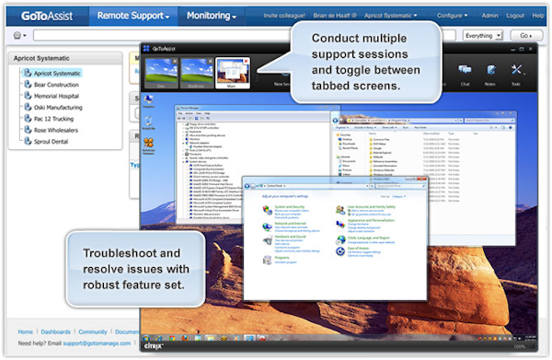Open the Admin page

coord(489,16)
